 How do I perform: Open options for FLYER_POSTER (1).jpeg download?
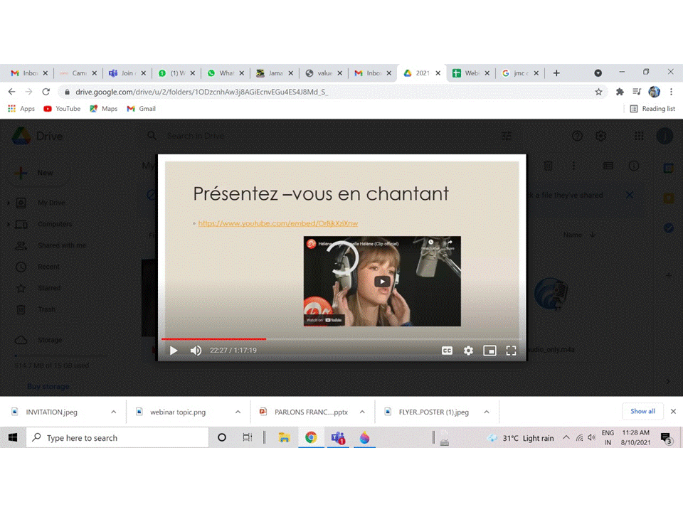pyautogui.click(x=487, y=412)
